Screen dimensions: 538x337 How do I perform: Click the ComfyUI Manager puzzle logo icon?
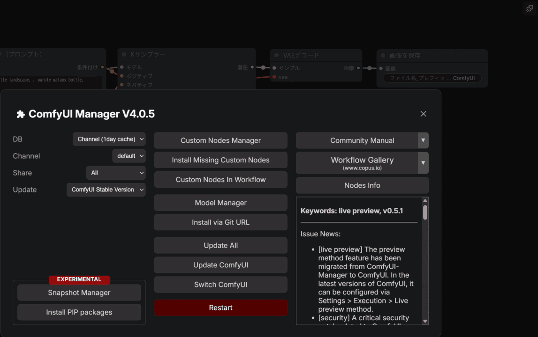coord(21,114)
